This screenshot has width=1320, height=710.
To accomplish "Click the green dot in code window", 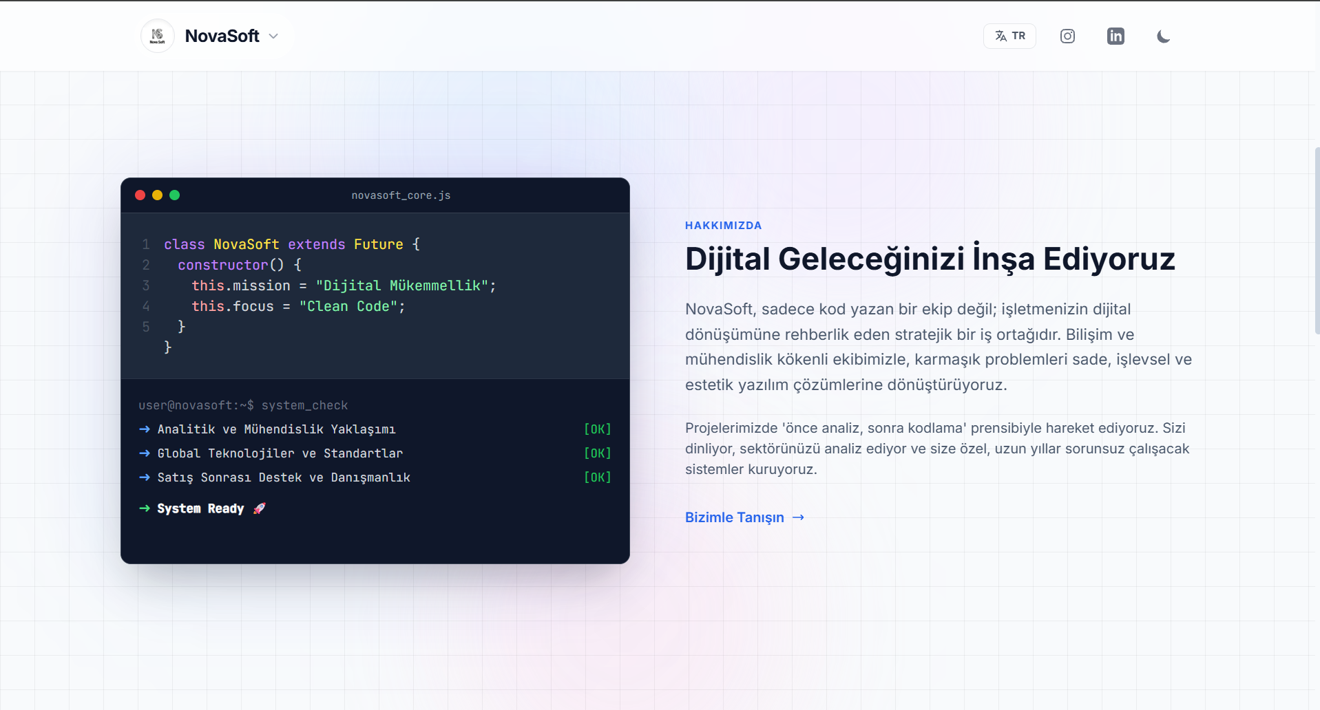I will click(x=175, y=195).
